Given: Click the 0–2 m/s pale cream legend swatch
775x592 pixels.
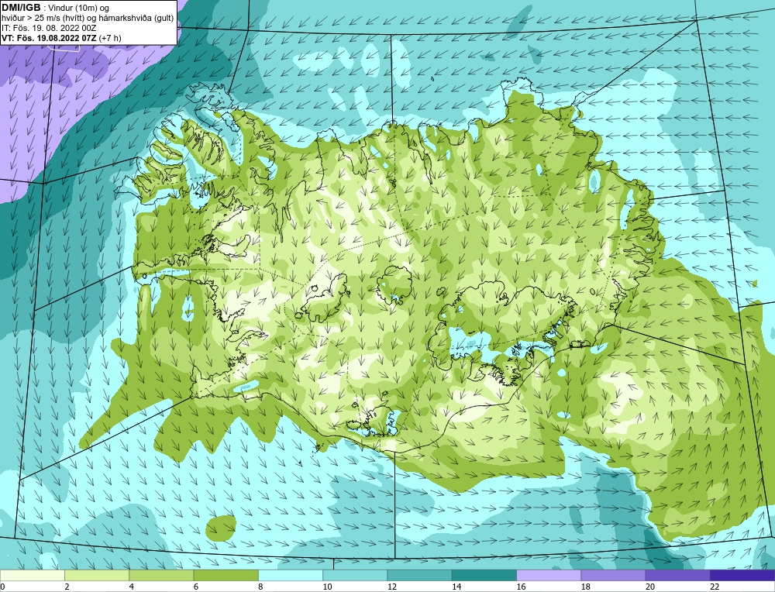Looking at the screenshot, I should click(x=32, y=575).
